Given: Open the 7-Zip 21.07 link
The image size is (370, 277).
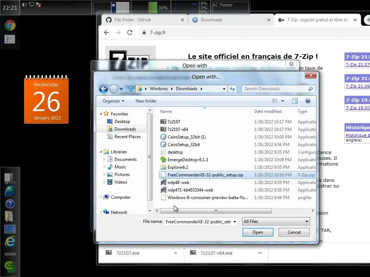Looking at the screenshot, I should (357, 65).
